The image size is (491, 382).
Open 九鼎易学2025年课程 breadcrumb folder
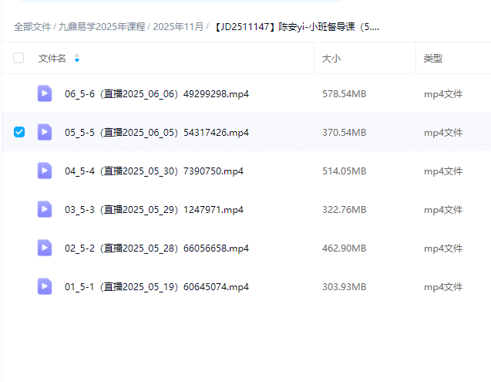[x=103, y=27]
